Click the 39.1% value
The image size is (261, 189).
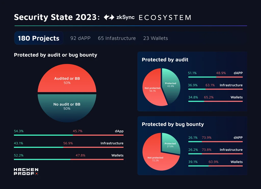(193, 162)
